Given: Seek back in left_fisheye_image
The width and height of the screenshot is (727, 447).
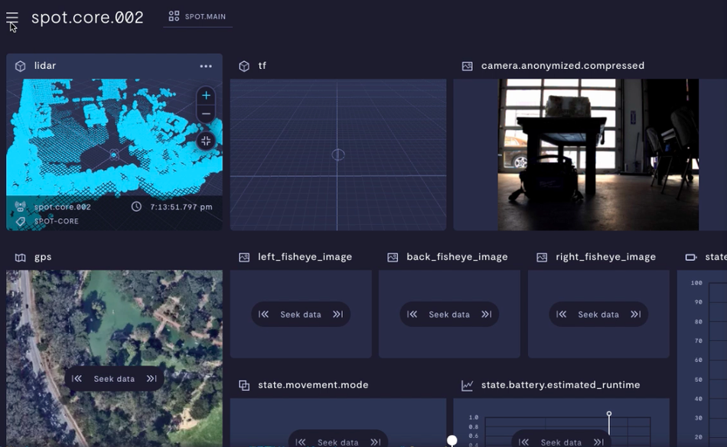Looking at the screenshot, I should point(263,315).
